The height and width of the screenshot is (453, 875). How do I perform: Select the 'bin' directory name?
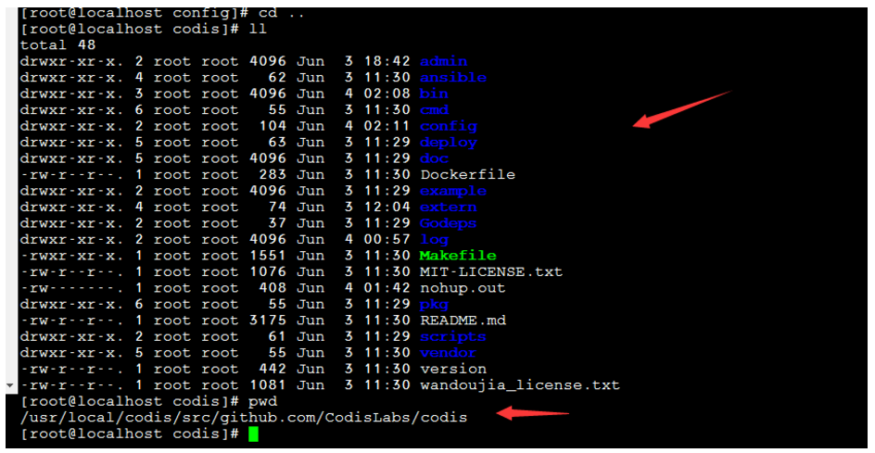[x=434, y=94]
